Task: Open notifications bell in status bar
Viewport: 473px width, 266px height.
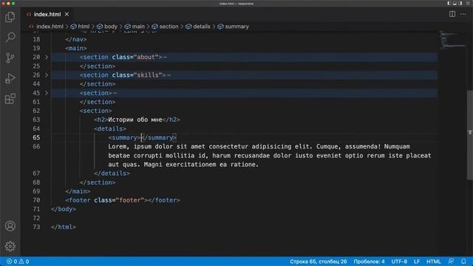Action: coord(463,262)
